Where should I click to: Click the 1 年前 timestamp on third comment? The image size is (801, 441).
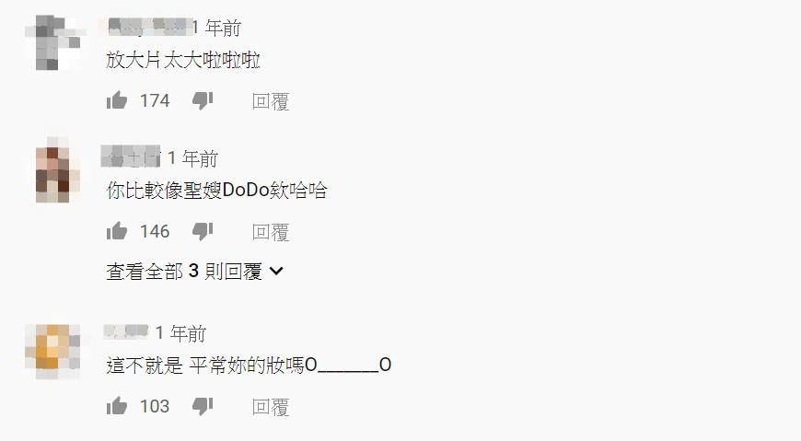pos(180,333)
